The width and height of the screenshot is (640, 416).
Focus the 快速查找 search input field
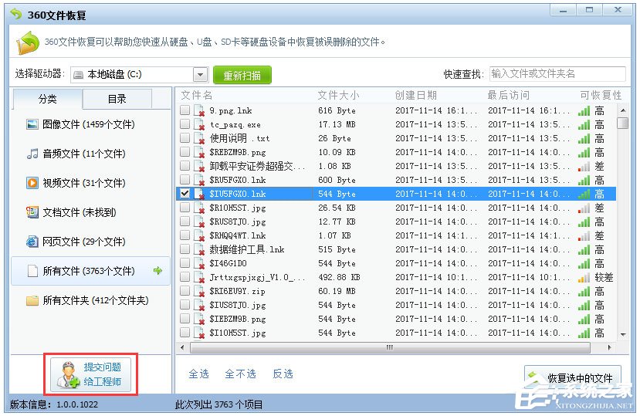(557, 74)
